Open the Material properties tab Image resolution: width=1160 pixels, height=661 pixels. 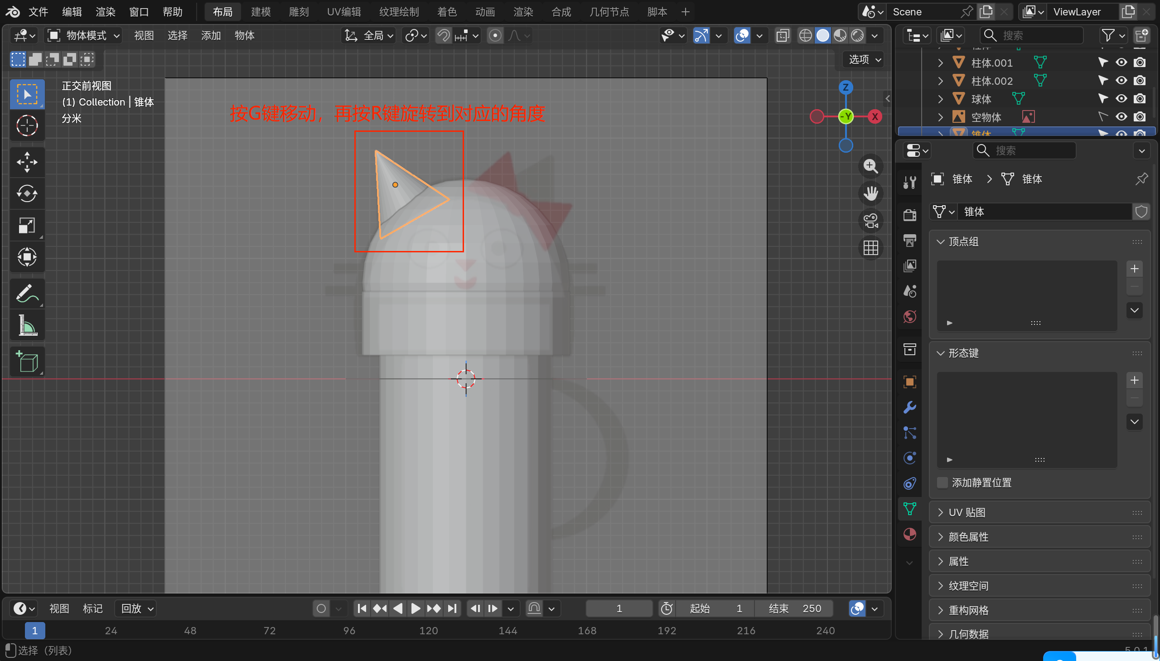pyautogui.click(x=909, y=534)
